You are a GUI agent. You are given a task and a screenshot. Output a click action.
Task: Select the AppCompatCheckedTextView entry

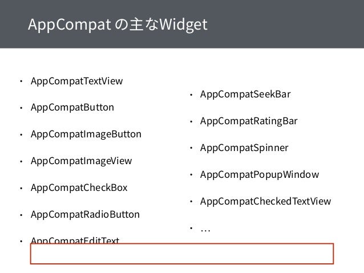pyautogui.click(x=265, y=201)
